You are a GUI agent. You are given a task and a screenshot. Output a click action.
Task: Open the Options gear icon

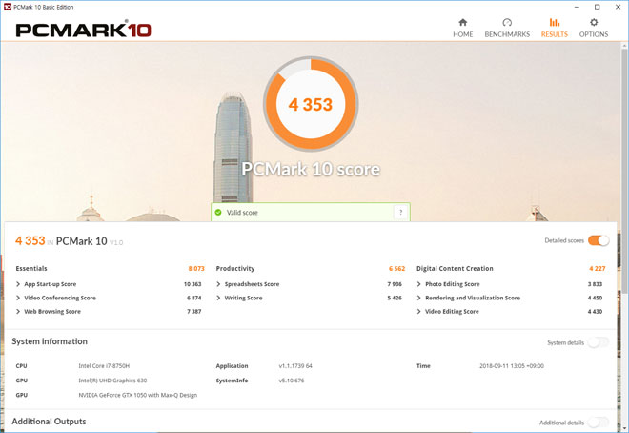(x=593, y=22)
